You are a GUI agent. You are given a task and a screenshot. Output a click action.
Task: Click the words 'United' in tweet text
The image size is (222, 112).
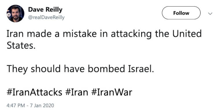[187, 34]
